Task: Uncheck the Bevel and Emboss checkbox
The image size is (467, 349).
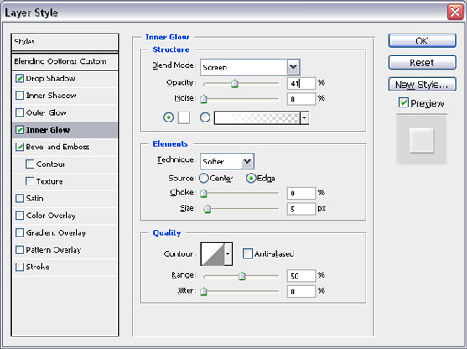Action: coord(19,147)
